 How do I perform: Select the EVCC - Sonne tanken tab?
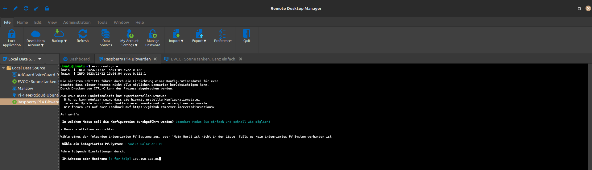(203, 59)
